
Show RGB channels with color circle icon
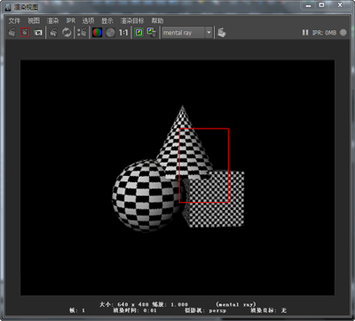(98, 33)
